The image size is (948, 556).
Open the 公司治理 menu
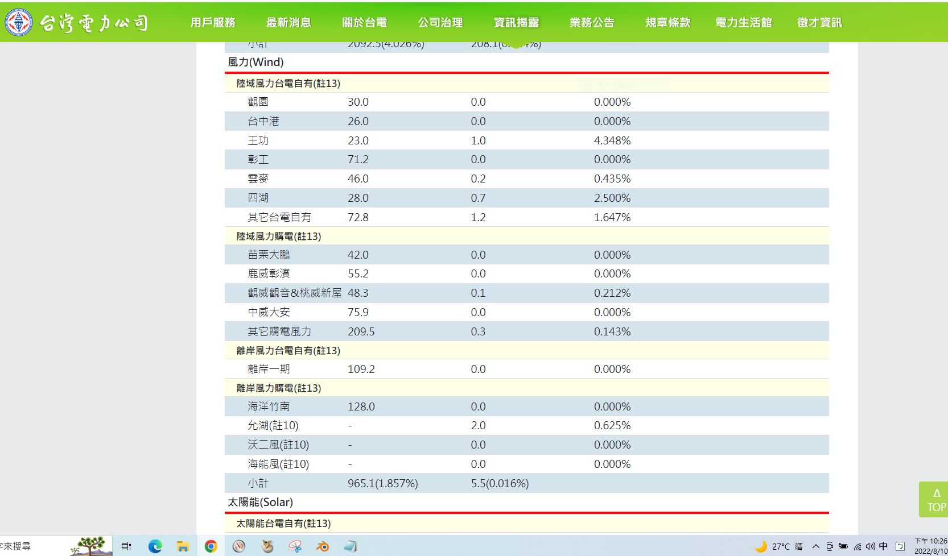click(x=440, y=23)
